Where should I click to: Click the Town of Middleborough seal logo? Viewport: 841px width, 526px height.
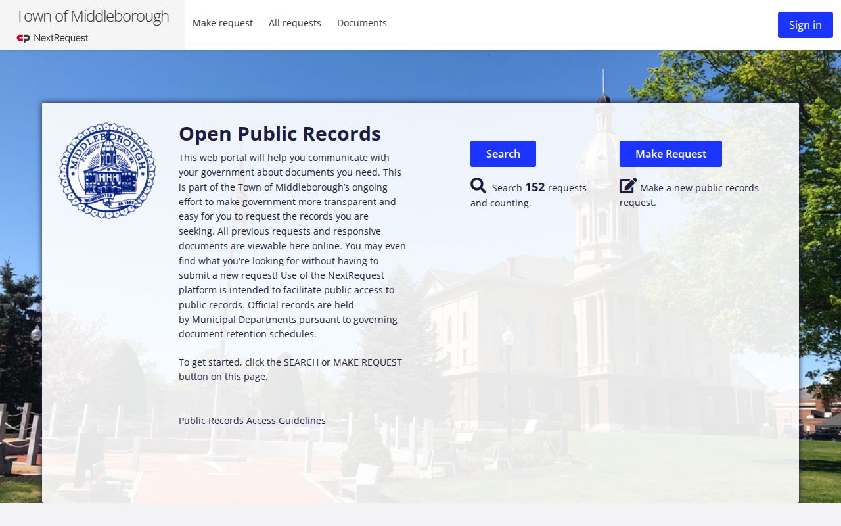pos(108,170)
